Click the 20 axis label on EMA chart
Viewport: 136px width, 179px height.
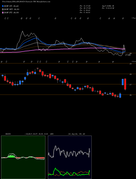pos(130,53)
